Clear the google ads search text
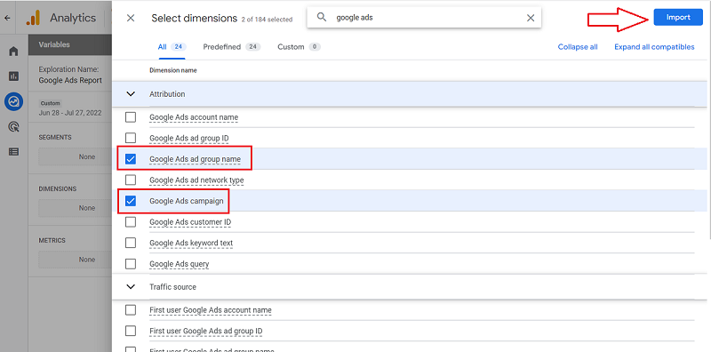Viewport: 711px width, 352px height. [x=530, y=18]
